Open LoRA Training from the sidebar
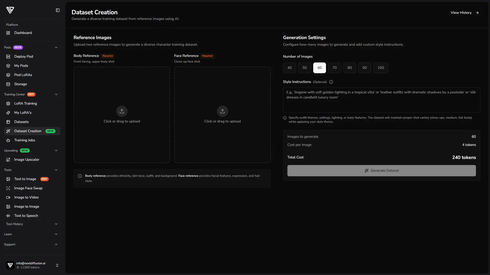The image size is (490, 275). (x=26, y=104)
